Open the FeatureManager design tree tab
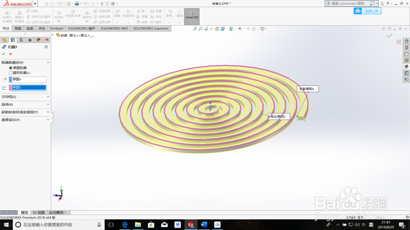Image resolution: width=410 pixels, height=230 pixels. [x=4, y=40]
